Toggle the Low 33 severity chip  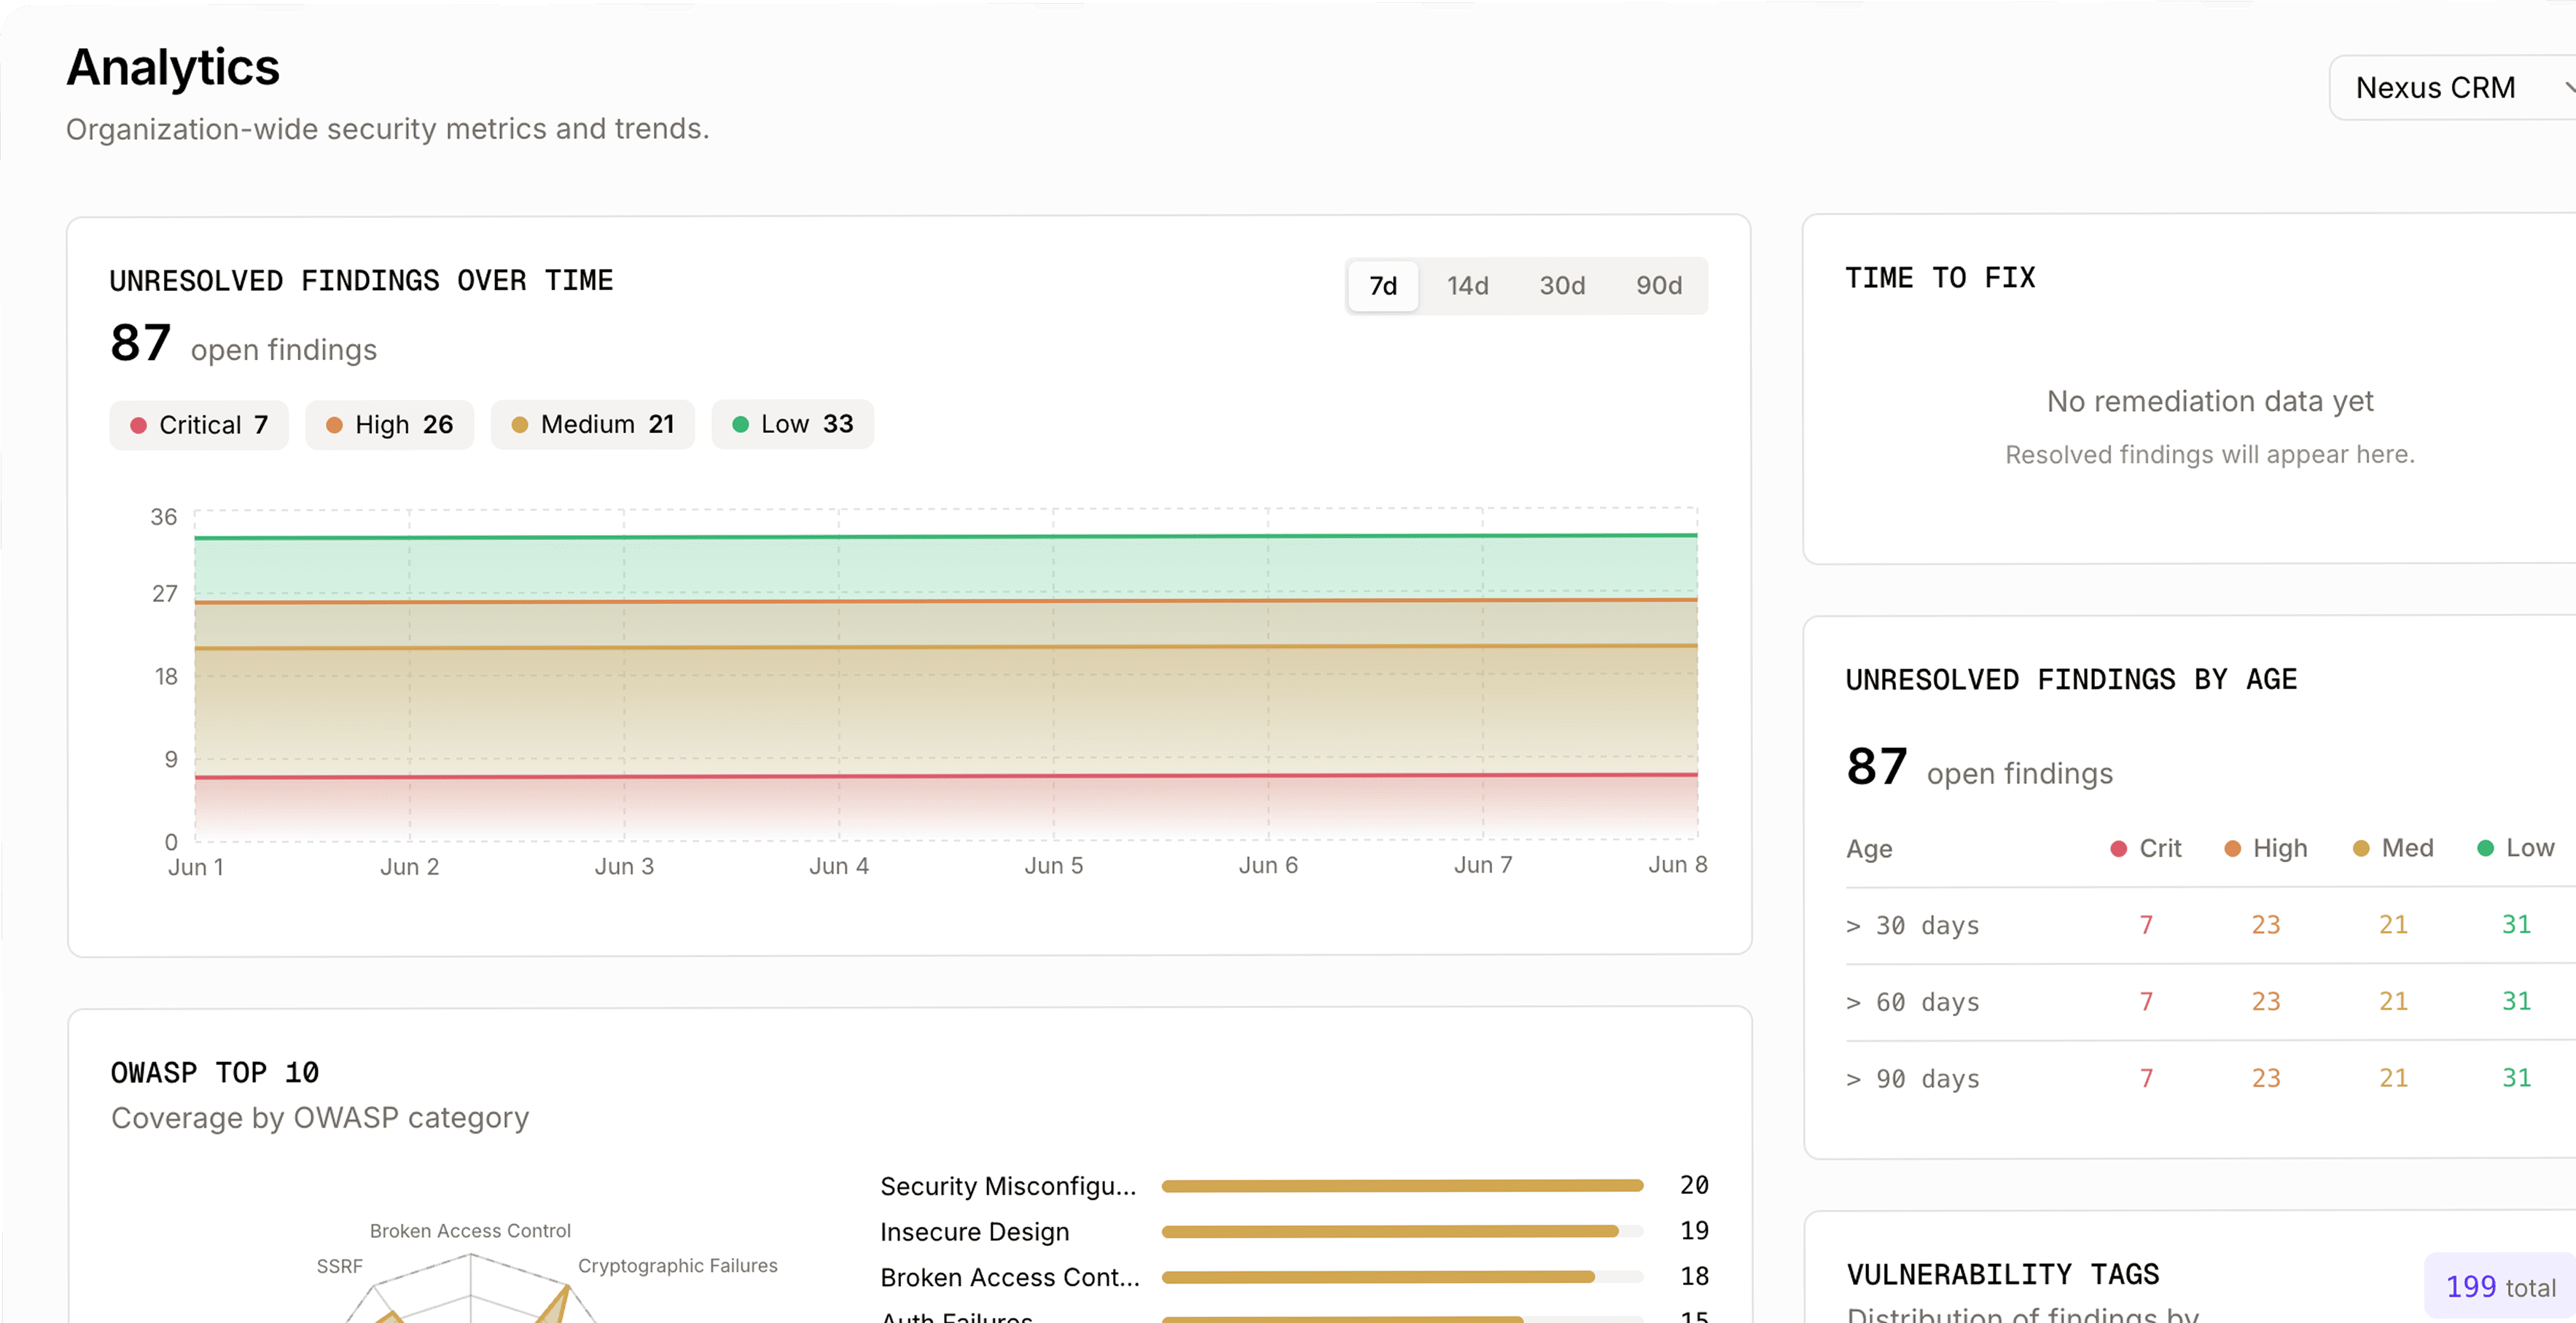[x=792, y=425]
